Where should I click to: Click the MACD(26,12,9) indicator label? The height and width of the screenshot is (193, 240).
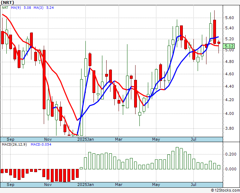14,145
